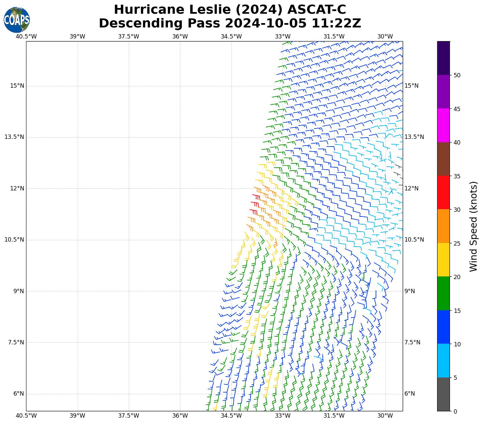Click the bottom axis 40.5°W longitude label
Screen dimensions: 483x423
pos(26,416)
